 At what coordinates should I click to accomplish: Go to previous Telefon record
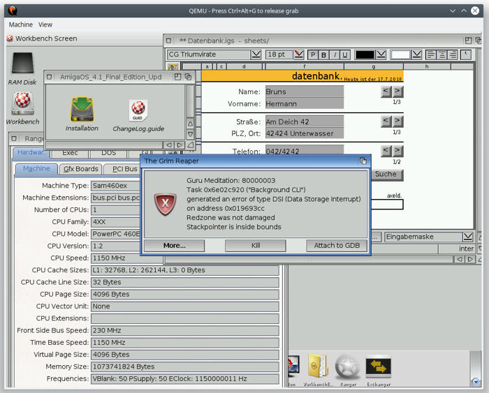(386, 151)
